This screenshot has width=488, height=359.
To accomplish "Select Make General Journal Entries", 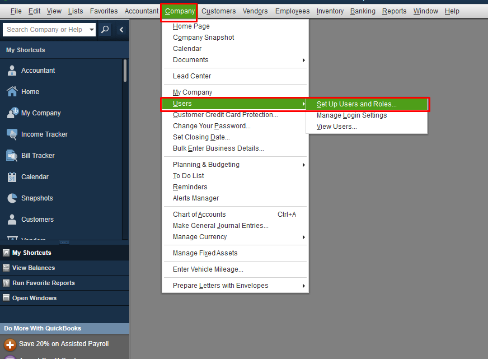I will pyautogui.click(x=235, y=226).
